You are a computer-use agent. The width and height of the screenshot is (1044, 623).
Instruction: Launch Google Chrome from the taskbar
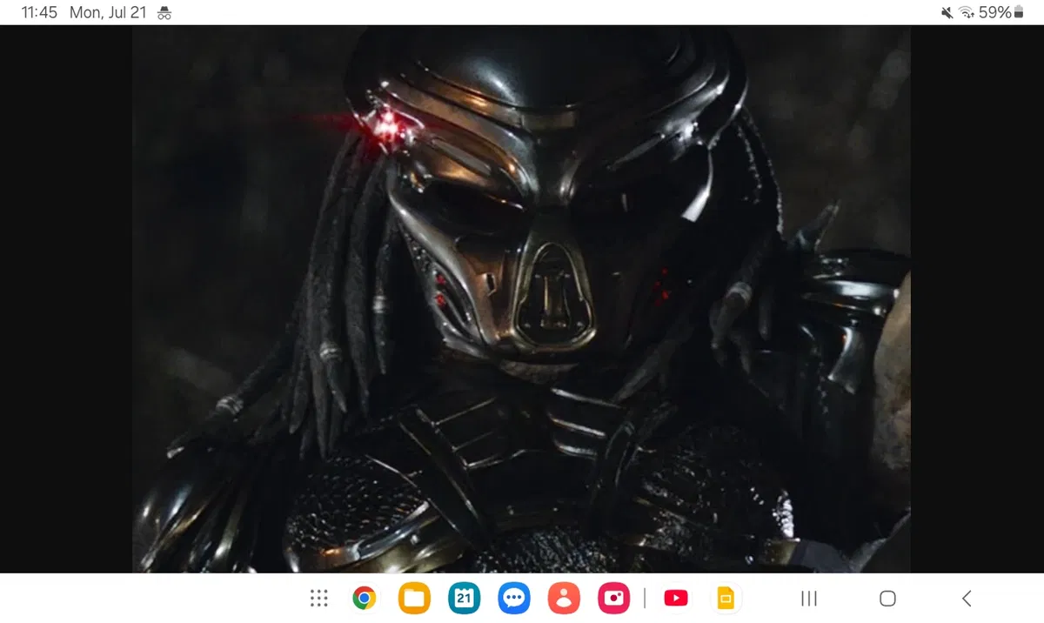(x=365, y=598)
